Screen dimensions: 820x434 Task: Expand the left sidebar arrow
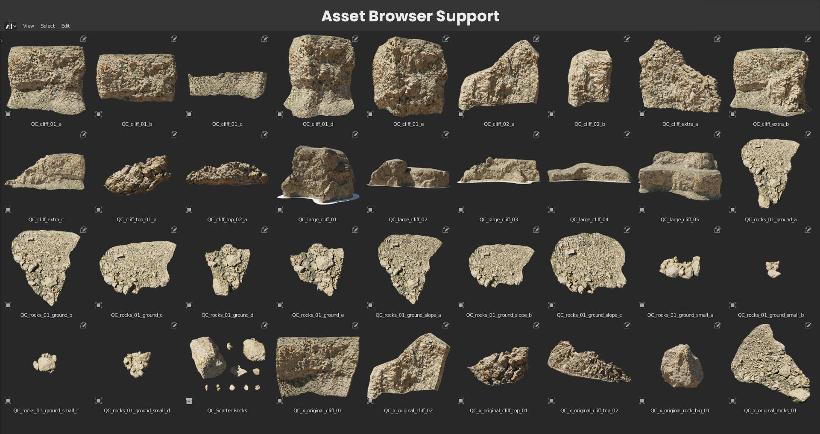pos(2,41)
